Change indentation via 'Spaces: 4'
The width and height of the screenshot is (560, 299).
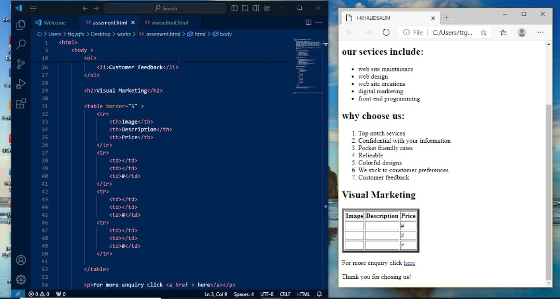[244, 294]
